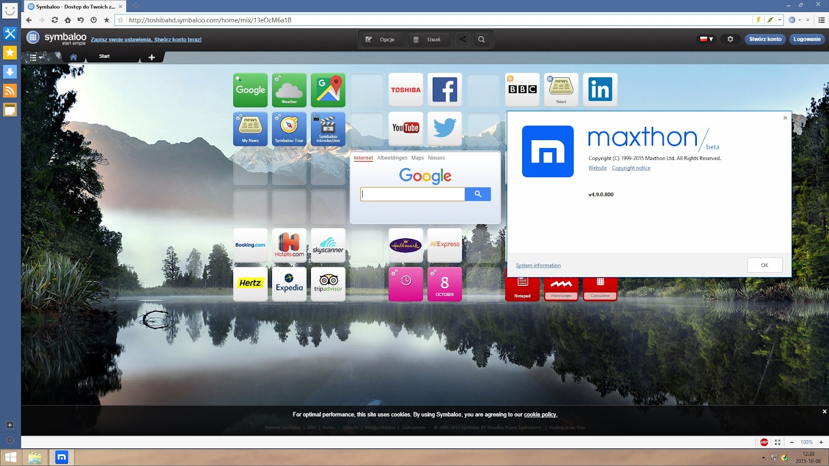This screenshot has height=466, width=829.
Task: Open the cookie policy link in the banner
Action: 540,414
